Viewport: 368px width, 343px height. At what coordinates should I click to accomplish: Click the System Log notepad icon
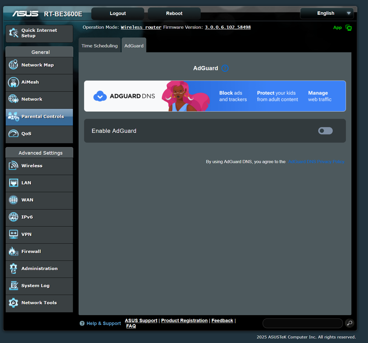[13, 286]
